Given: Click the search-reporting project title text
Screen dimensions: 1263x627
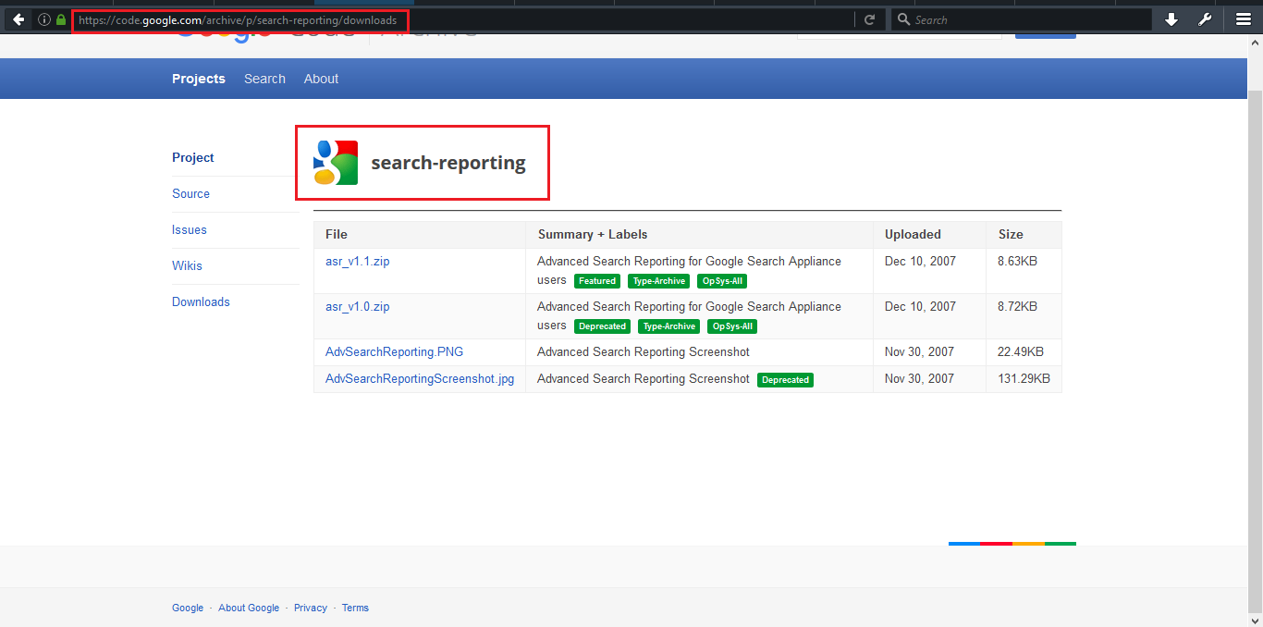Looking at the screenshot, I should [x=448, y=163].
